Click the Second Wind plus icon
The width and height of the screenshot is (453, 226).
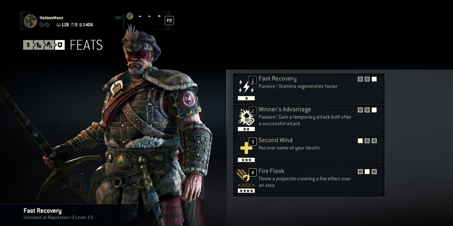(x=246, y=148)
